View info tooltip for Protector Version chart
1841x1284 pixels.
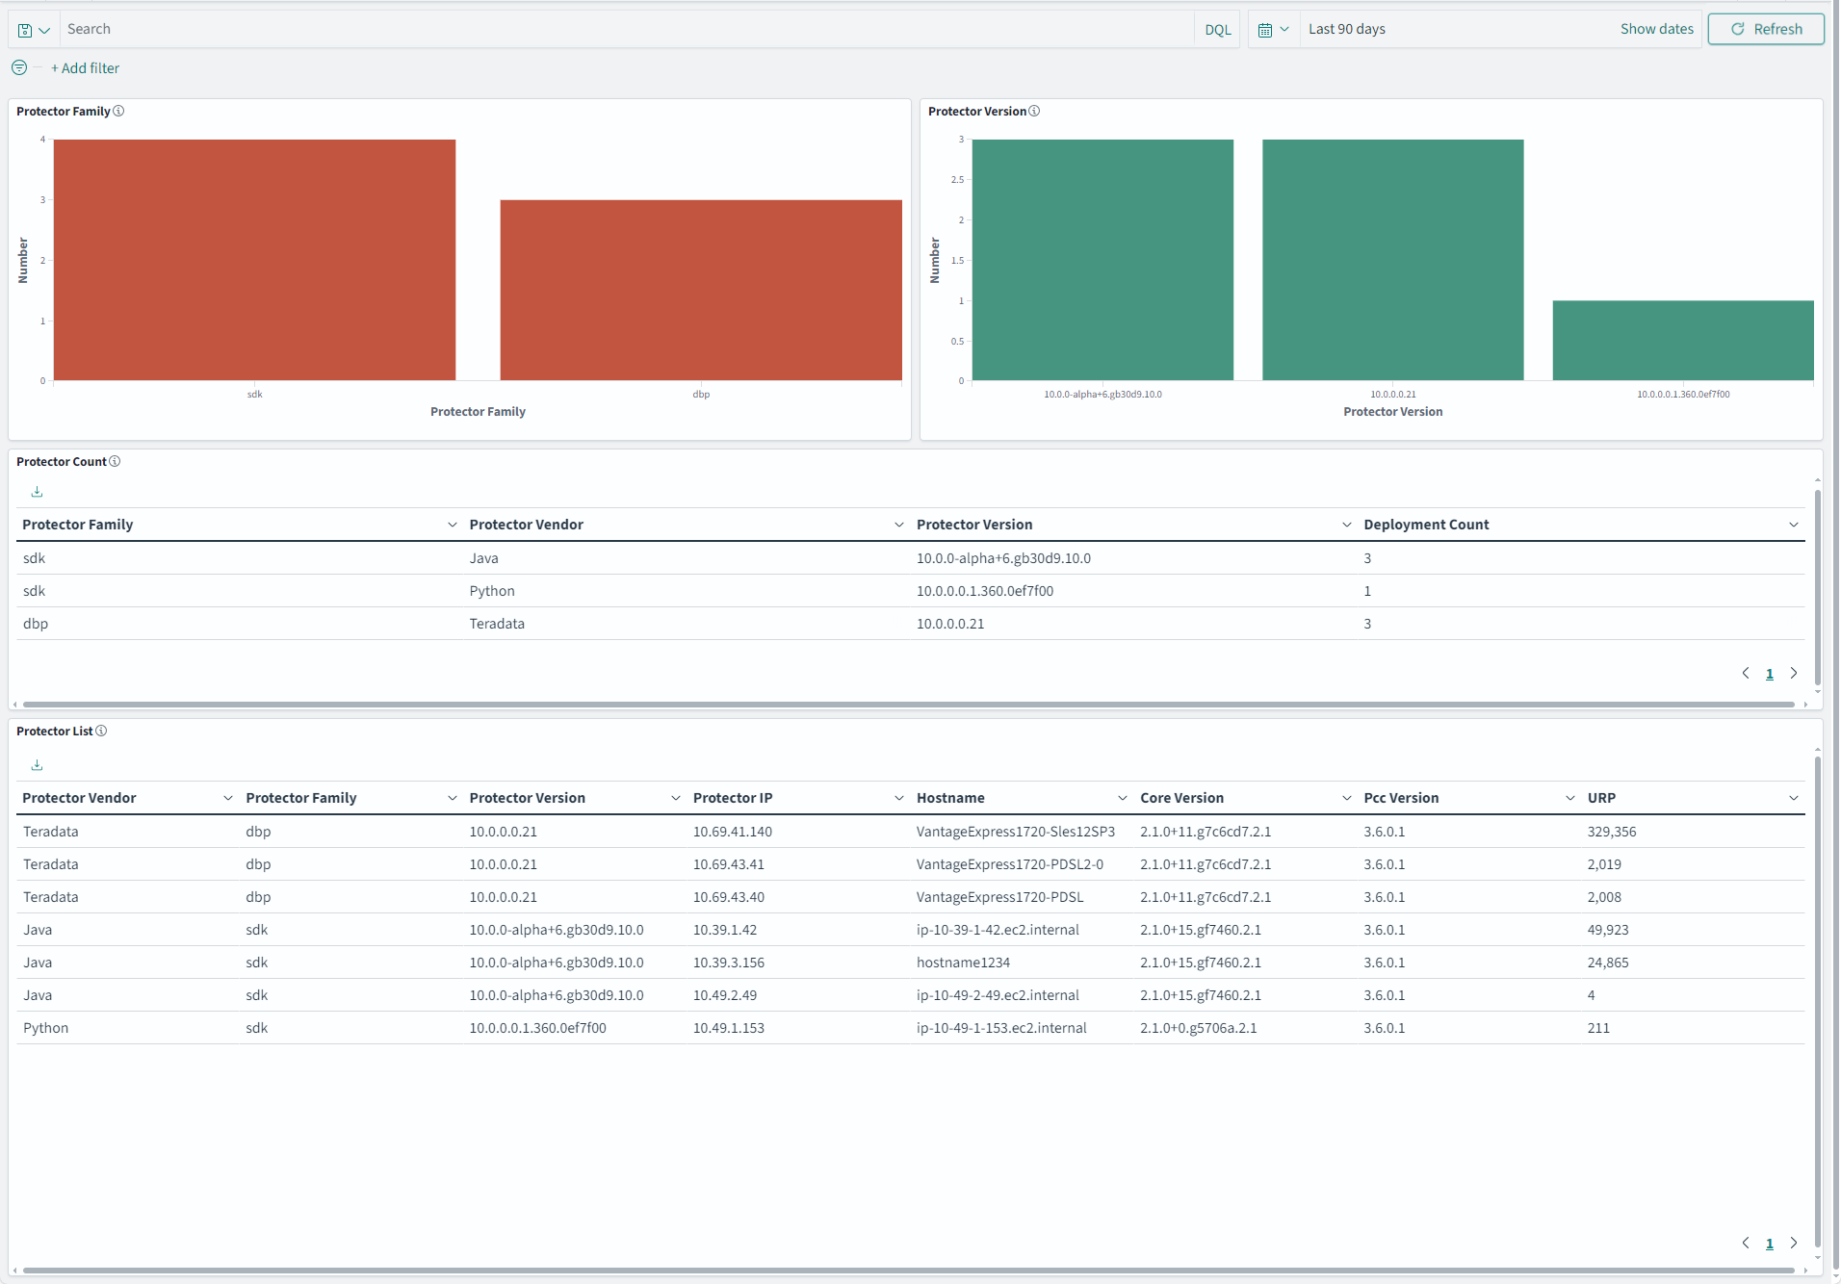tap(1033, 111)
